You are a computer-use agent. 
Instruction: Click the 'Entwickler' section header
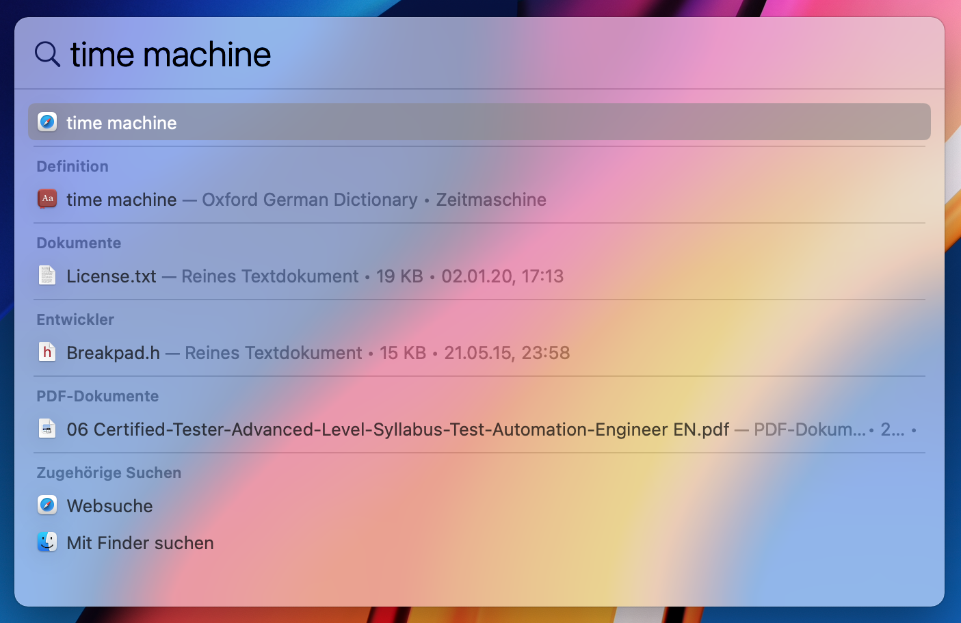pos(75,319)
